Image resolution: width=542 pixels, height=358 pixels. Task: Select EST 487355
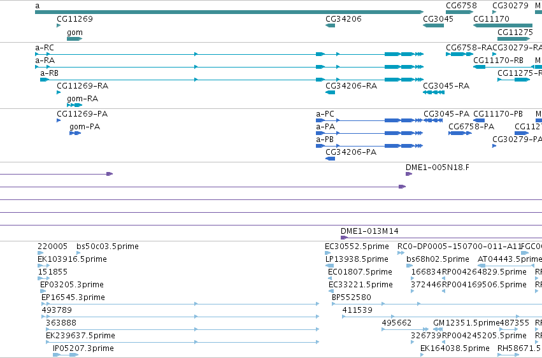coord(508,330)
